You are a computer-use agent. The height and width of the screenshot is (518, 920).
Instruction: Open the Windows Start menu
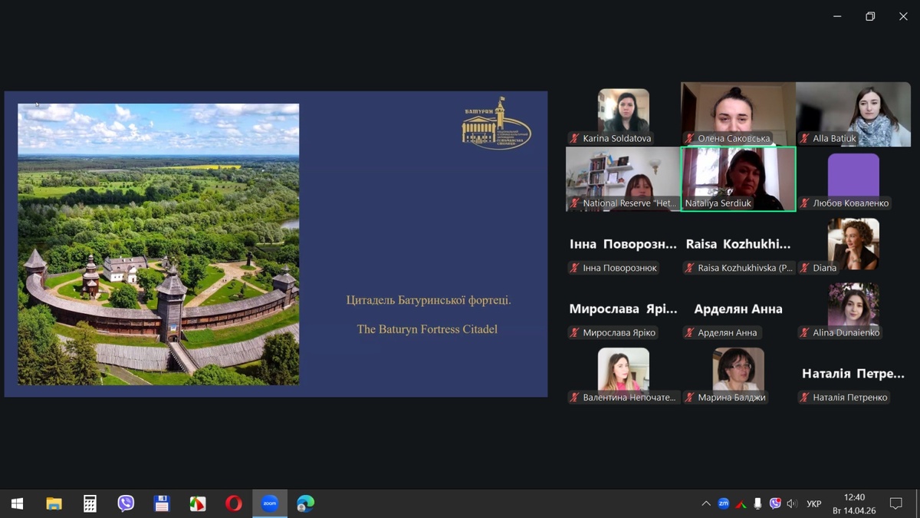point(17,503)
